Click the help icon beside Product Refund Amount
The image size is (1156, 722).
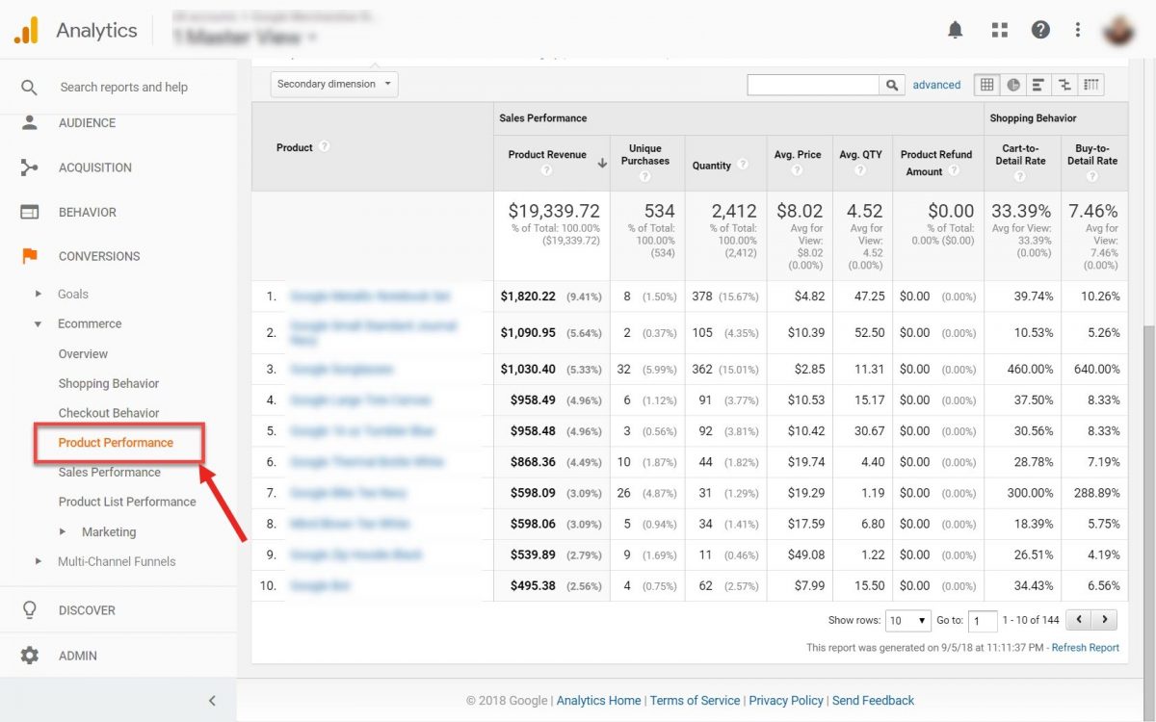[954, 171]
